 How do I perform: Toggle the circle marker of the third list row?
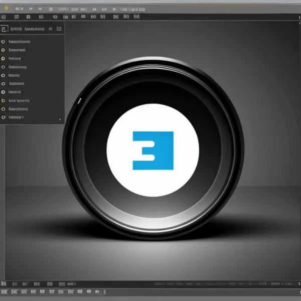[3, 59]
